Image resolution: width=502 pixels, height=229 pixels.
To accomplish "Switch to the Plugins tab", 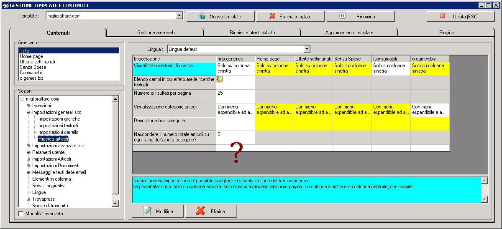I will pyautogui.click(x=446, y=33).
